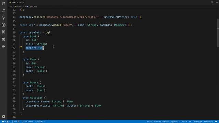
Task: Open the More Actions ellipsis menu
Action: click(217, 2)
